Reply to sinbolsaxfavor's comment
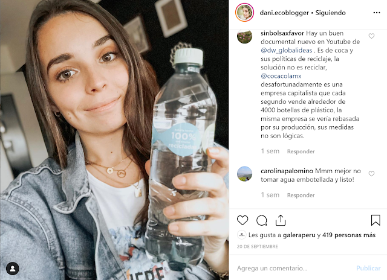 click(x=301, y=151)
